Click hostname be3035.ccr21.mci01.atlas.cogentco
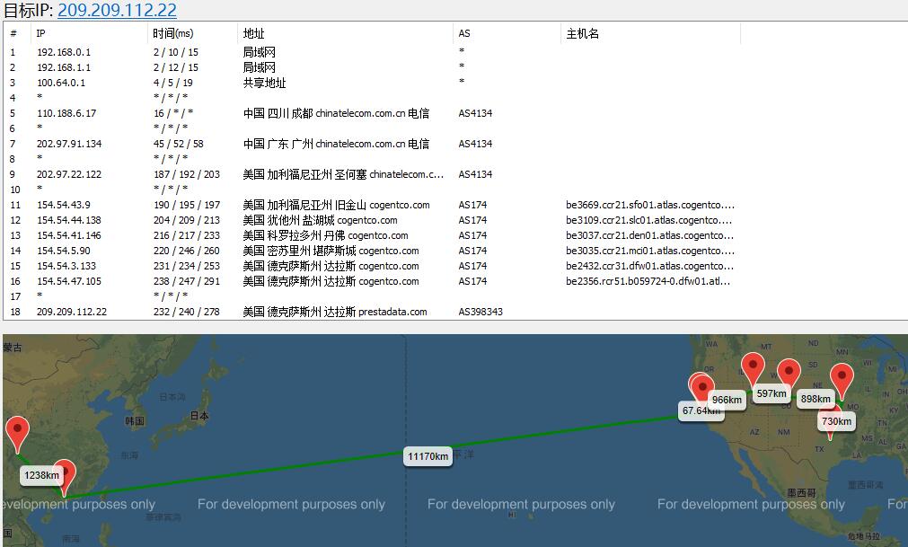Viewport: 908px width, 547px height. point(649,251)
